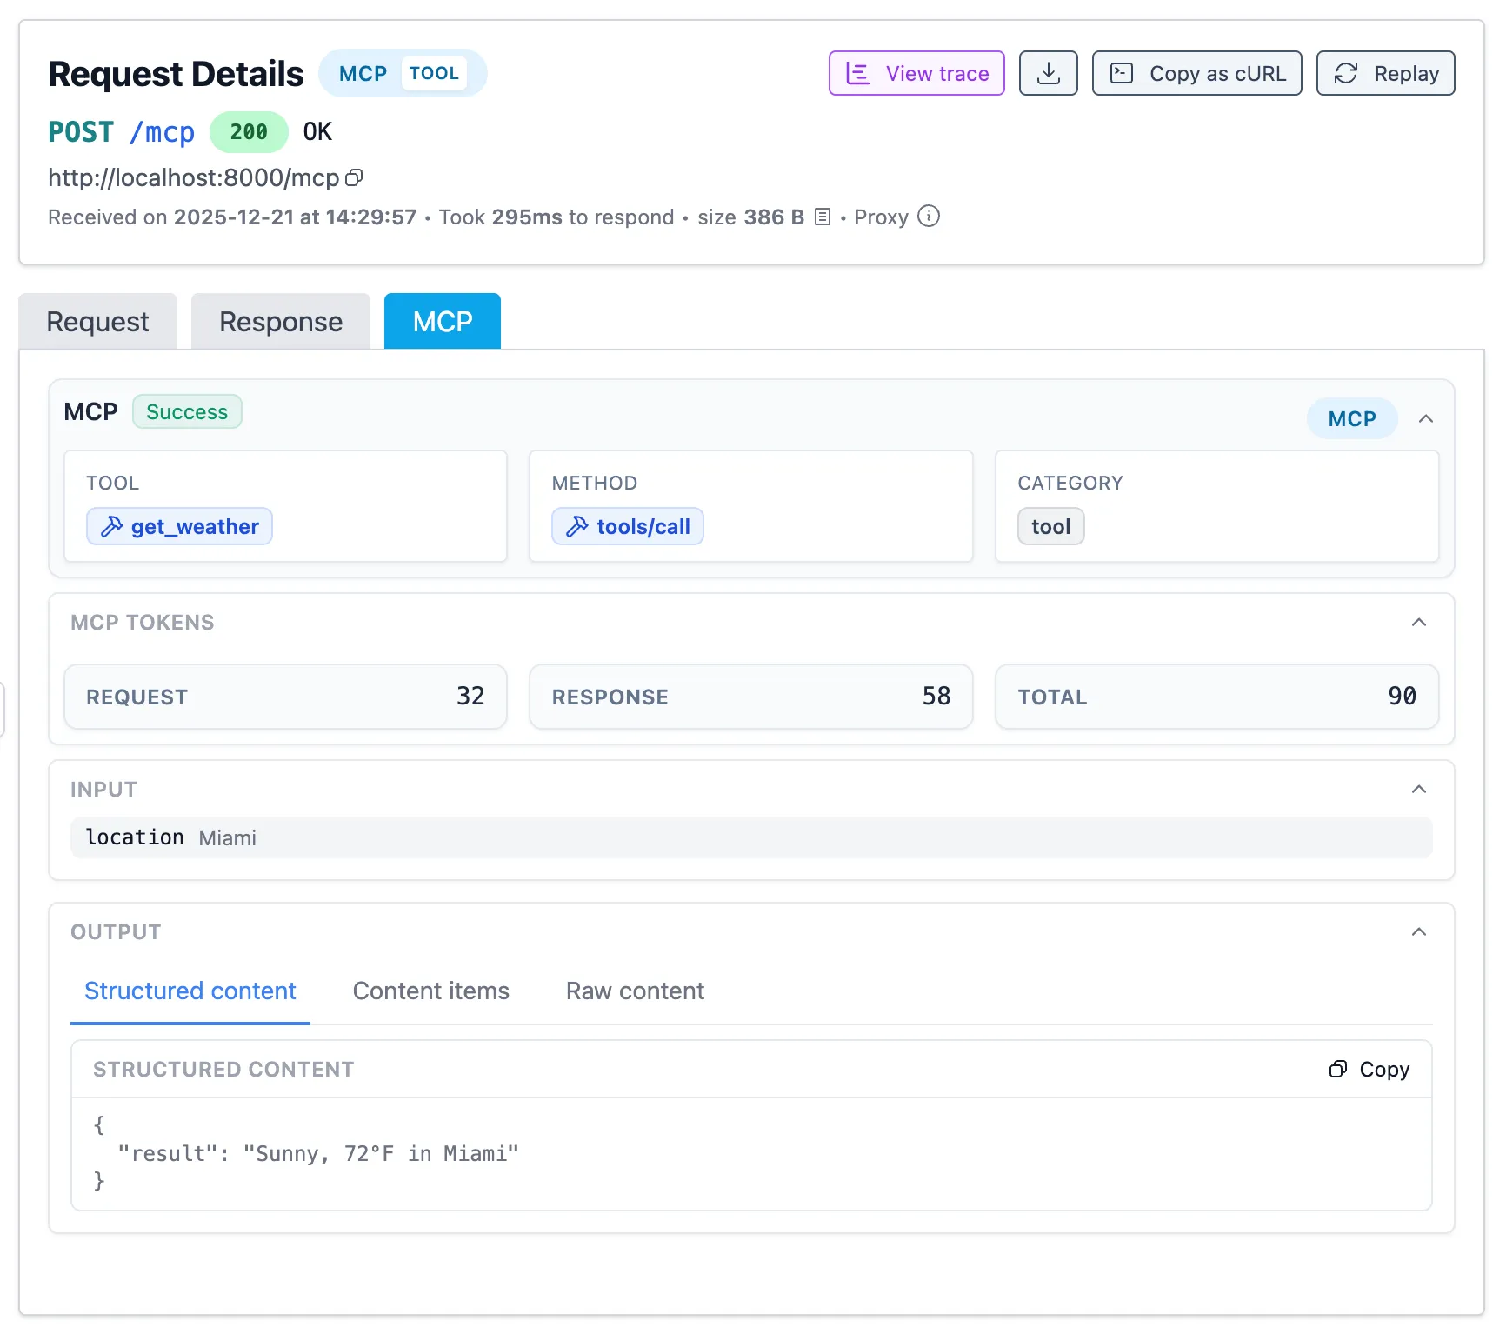Switch to the Response tab
This screenshot has width=1506, height=1341.
pyautogui.click(x=280, y=321)
